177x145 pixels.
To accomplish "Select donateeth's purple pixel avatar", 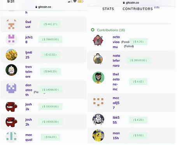I will pos(11,88).
